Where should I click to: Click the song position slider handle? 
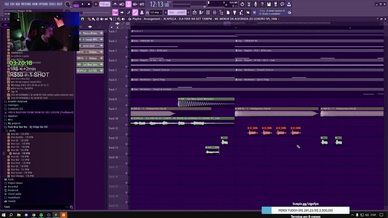(x=81, y=12)
